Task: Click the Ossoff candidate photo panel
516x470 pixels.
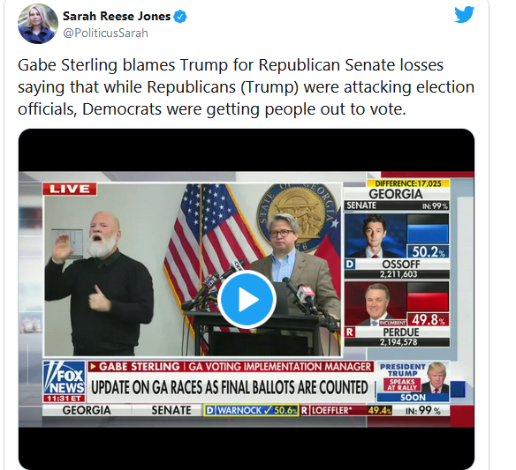Action: [376, 235]
